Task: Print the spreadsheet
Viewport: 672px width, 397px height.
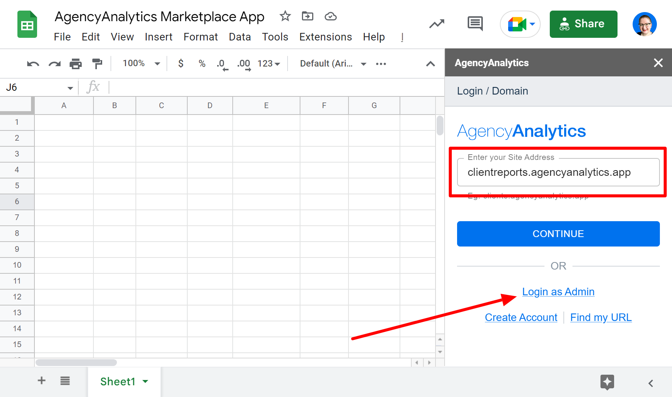Action: [76, 64]
